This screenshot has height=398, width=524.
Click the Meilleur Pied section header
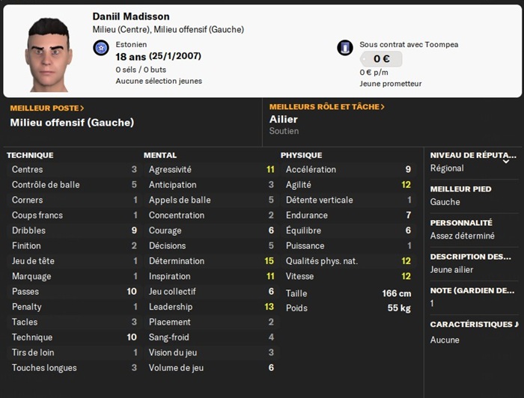click(461, 189)
